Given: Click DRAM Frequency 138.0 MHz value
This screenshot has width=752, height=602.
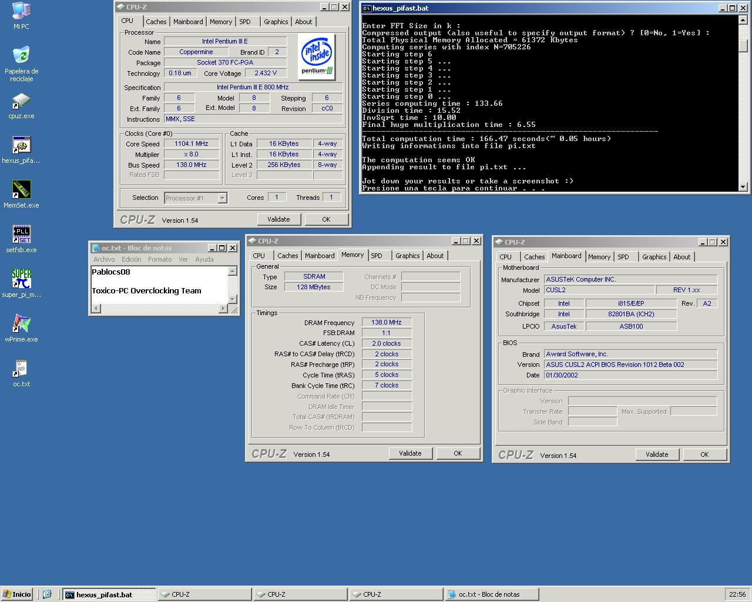Looking at the screenshot, I should tap(387, 322).
